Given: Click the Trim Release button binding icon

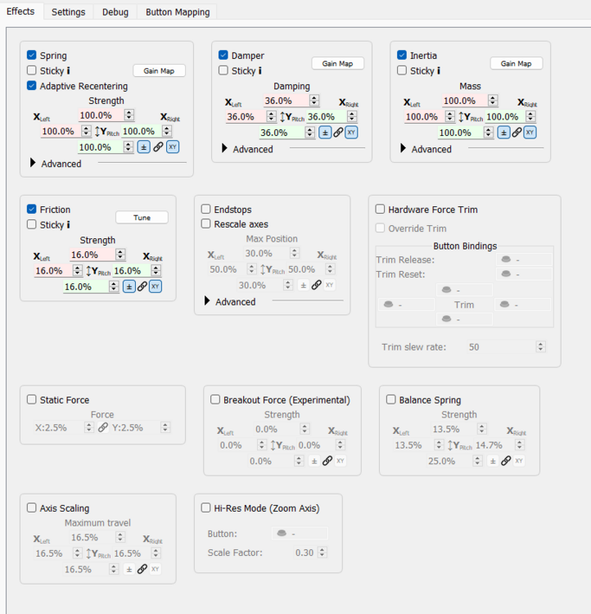Looking at the screenshot, I should click(505, 260).
